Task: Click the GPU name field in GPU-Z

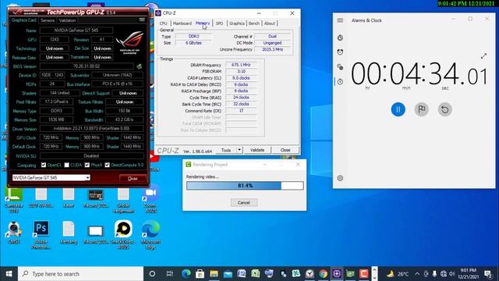Action: (76, 30)
